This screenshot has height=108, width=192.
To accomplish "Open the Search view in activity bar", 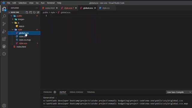I will (x=4, y=16).
